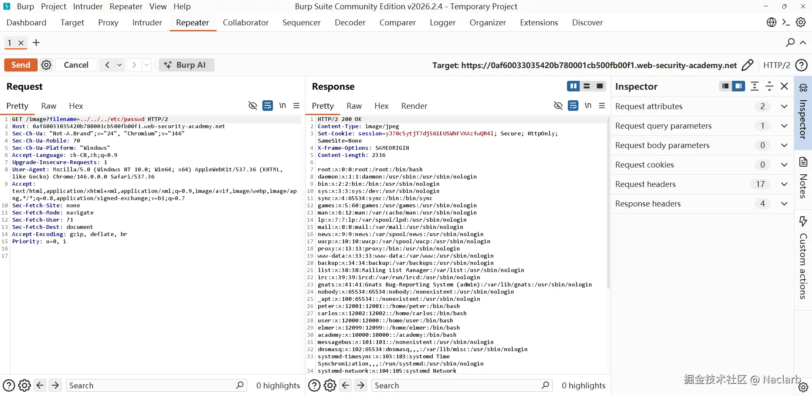Jump to previous Request search match

(x=40, y=385)
